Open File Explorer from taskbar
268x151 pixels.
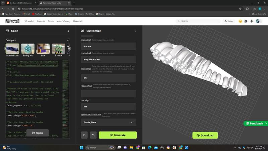(131, 148)
